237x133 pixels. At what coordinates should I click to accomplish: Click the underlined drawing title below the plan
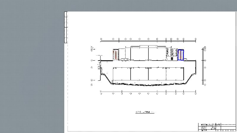145,112
